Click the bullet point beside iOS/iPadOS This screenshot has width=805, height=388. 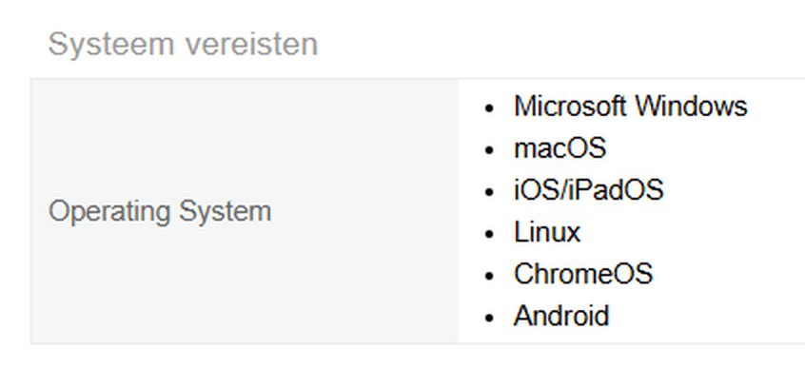[490, 192]
